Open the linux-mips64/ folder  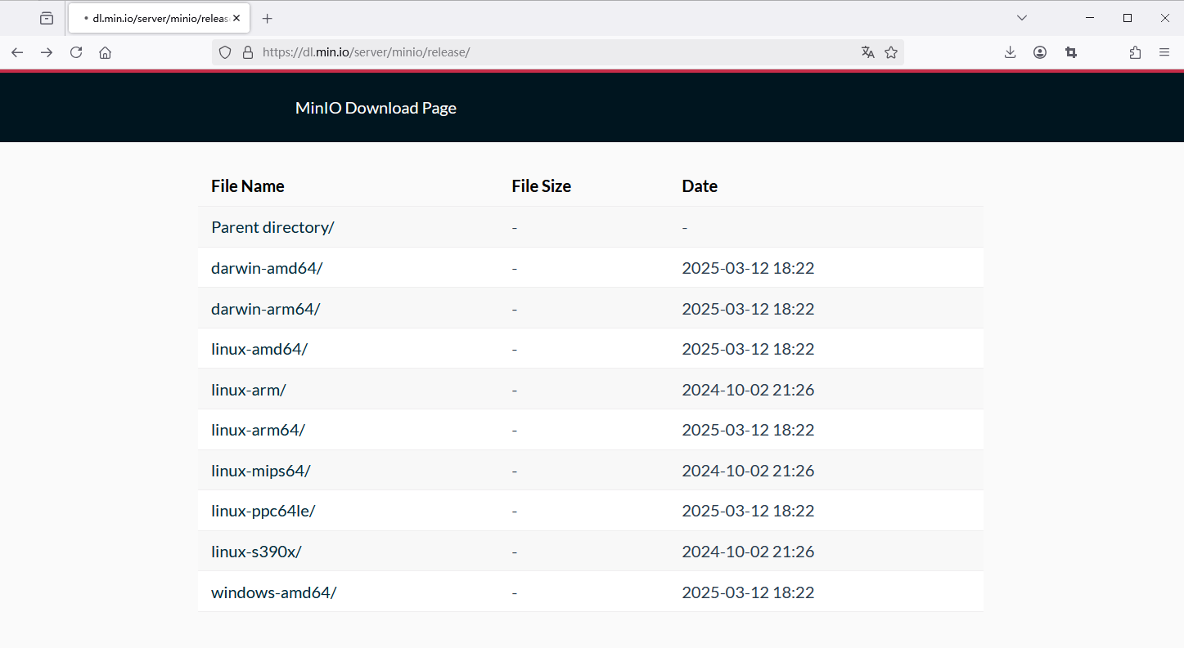(261, 471)
